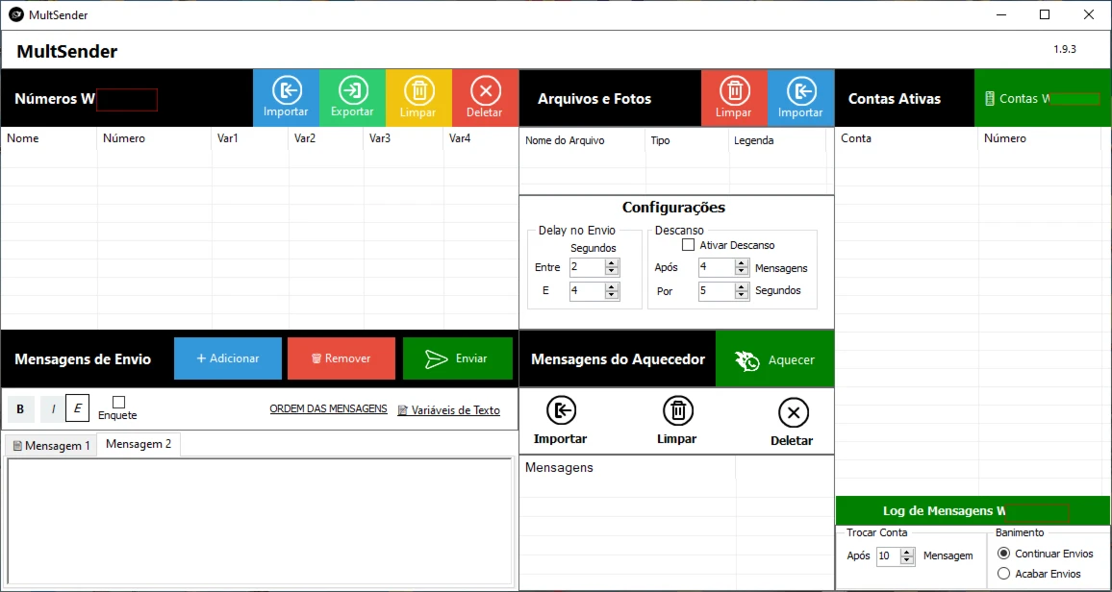Check the Enquete checkbox
The width and height of the screenshot is (1112, 592).
(x=118, y=402)
